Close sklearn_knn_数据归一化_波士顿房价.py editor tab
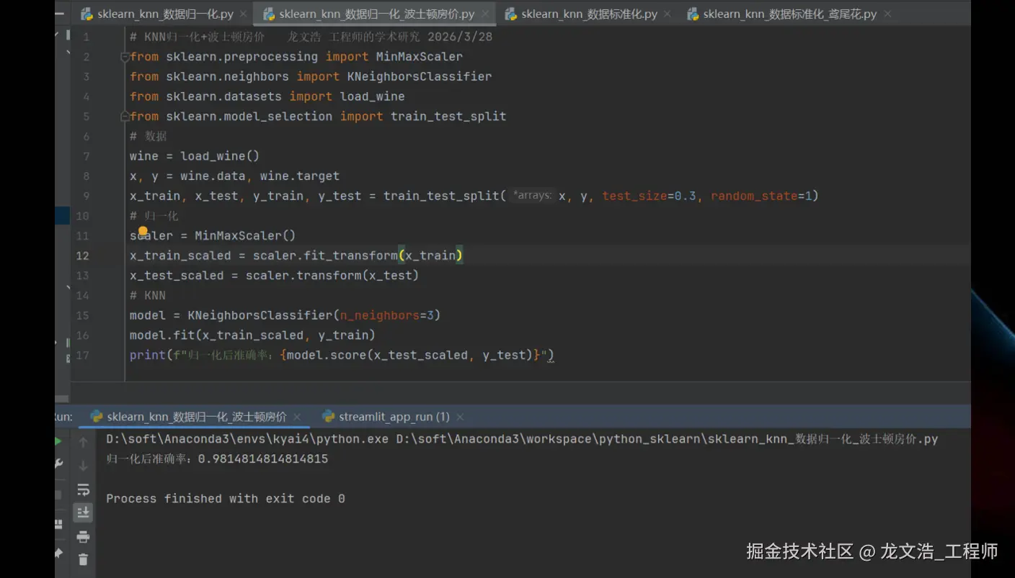1015x578 pixels. [485, 14]
